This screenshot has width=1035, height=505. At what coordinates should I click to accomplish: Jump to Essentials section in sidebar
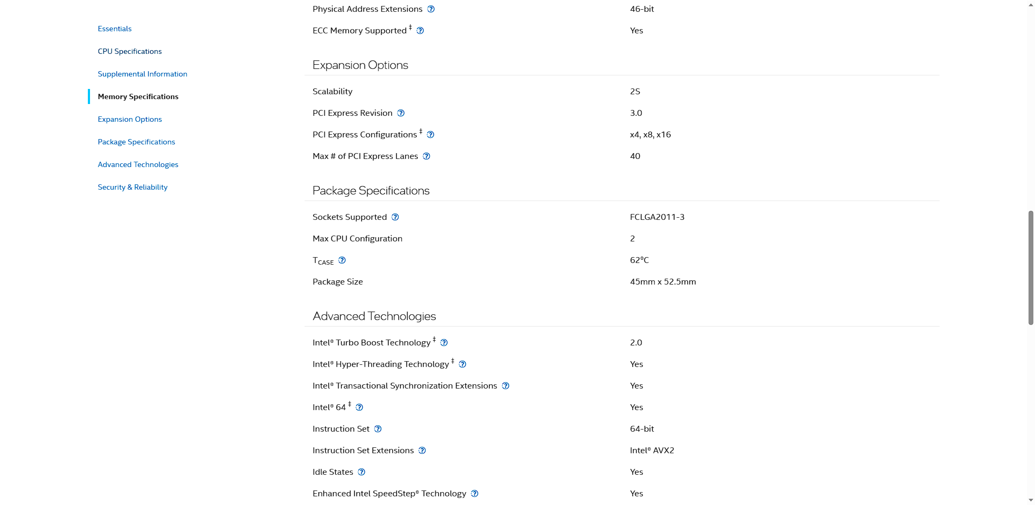pos(114,29)
